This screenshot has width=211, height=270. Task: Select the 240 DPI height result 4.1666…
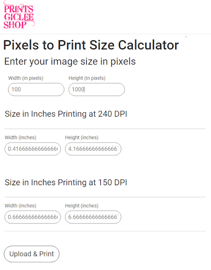(93, 149)
